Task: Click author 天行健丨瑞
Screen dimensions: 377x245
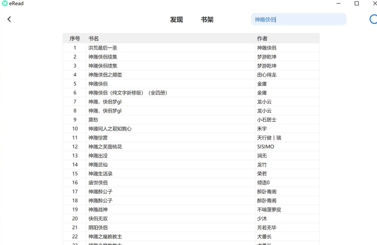Action: (x=269, y=138)
